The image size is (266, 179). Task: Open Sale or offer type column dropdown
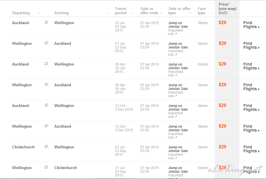click(x=190, y=13)
